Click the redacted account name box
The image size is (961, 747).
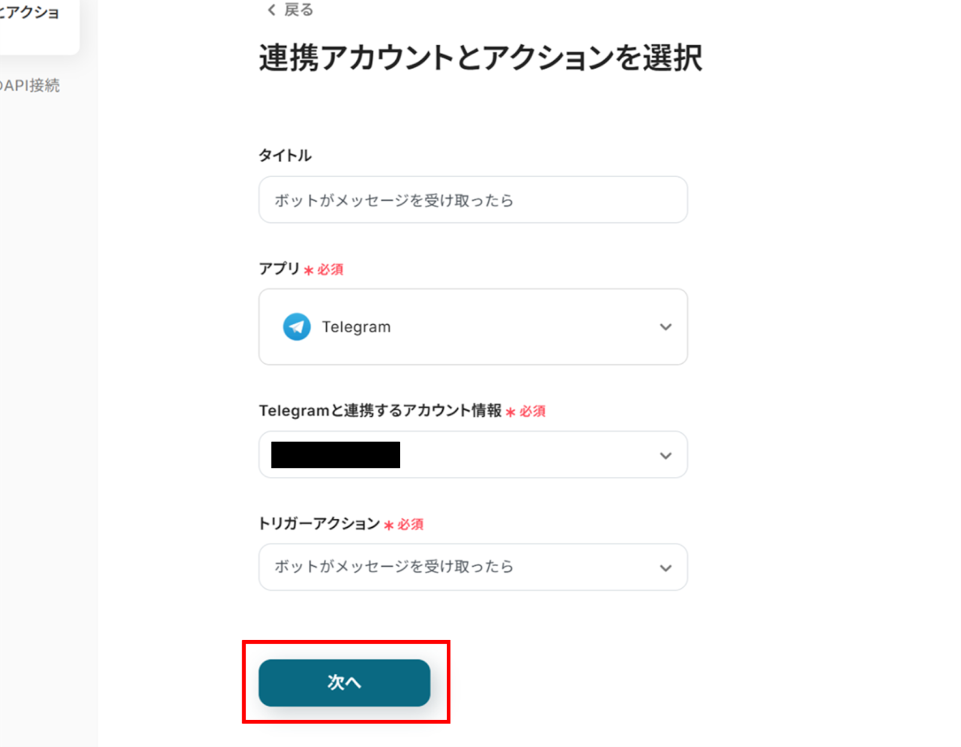coord(336,455)
